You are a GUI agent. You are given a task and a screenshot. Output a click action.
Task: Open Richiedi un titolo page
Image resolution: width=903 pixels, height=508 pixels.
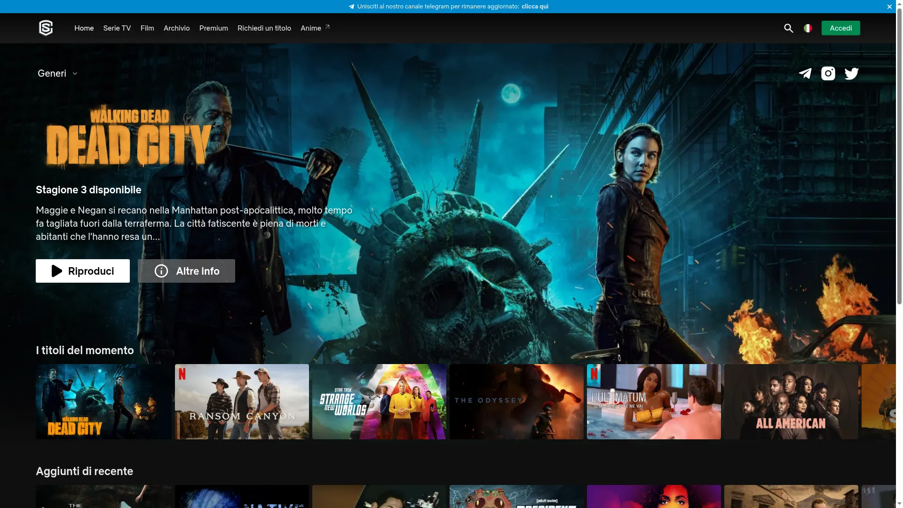(264, 28)
